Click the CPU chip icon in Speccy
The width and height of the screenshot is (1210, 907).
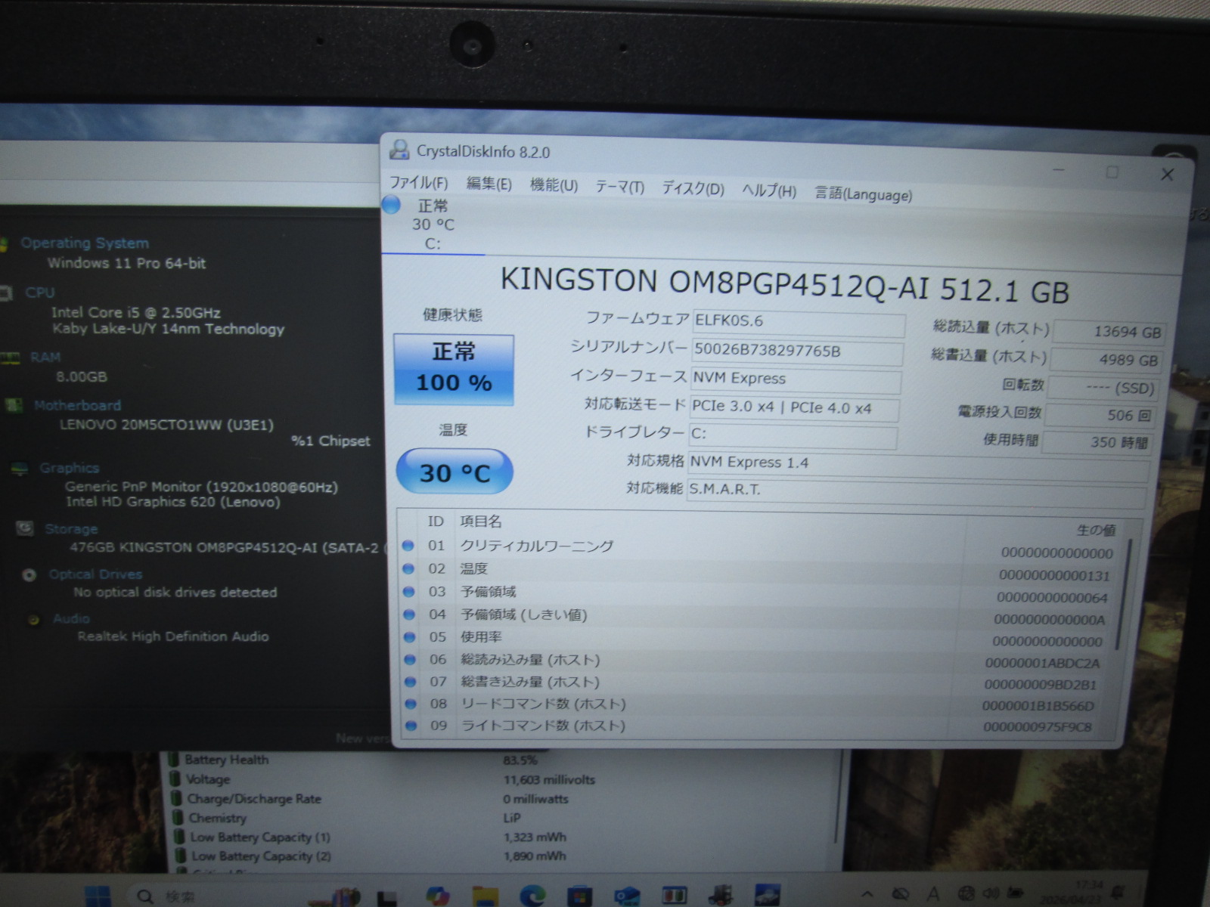point(6,293)
